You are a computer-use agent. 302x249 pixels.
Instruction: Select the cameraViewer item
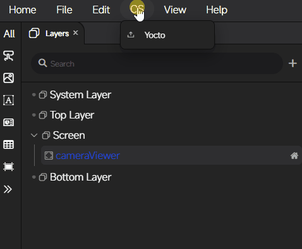tap(171, 155)
